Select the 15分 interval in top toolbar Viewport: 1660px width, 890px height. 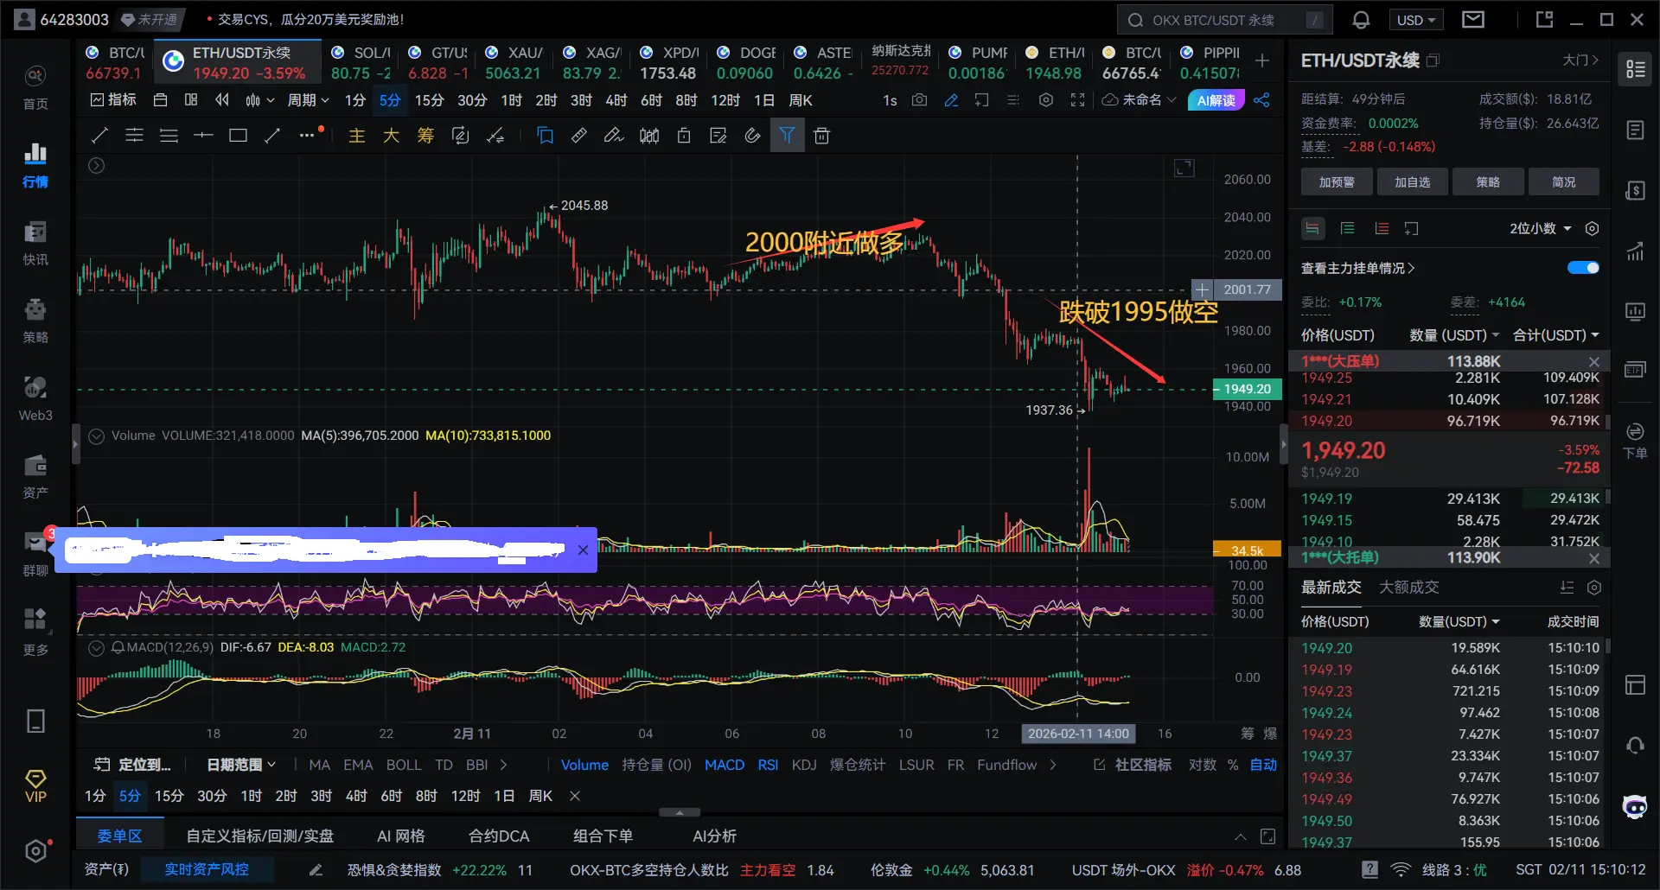429,100
